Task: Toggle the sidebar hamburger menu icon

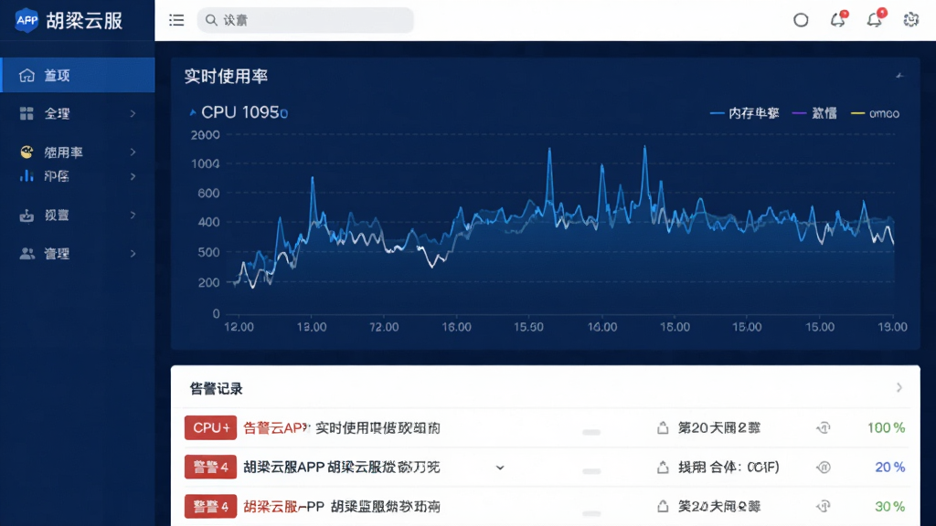Action: 176,20
